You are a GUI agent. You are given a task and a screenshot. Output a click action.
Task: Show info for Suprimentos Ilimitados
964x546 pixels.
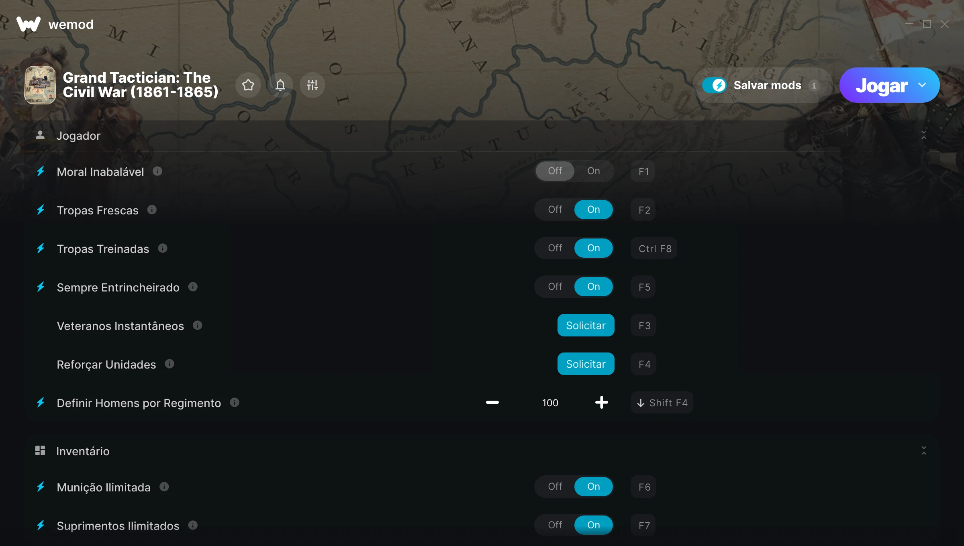[x=193, y=525]
